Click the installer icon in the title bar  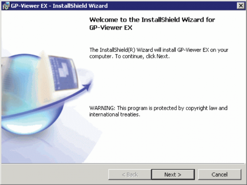click(6, 6)
